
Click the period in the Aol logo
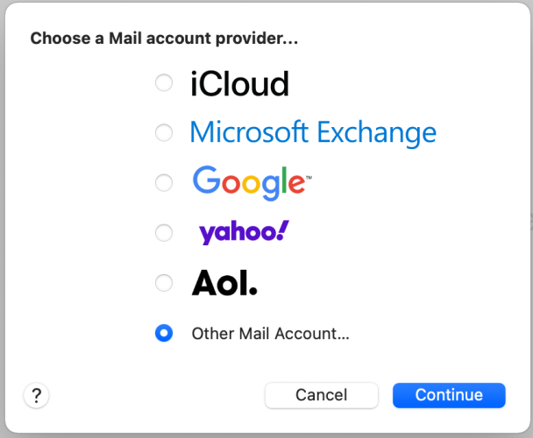(252, 292)
